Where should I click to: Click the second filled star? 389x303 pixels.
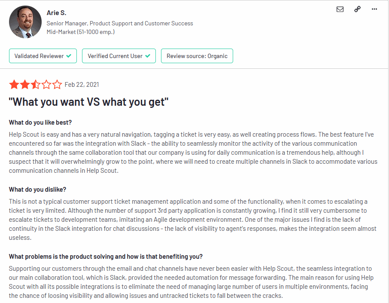[x=25, y=84]
